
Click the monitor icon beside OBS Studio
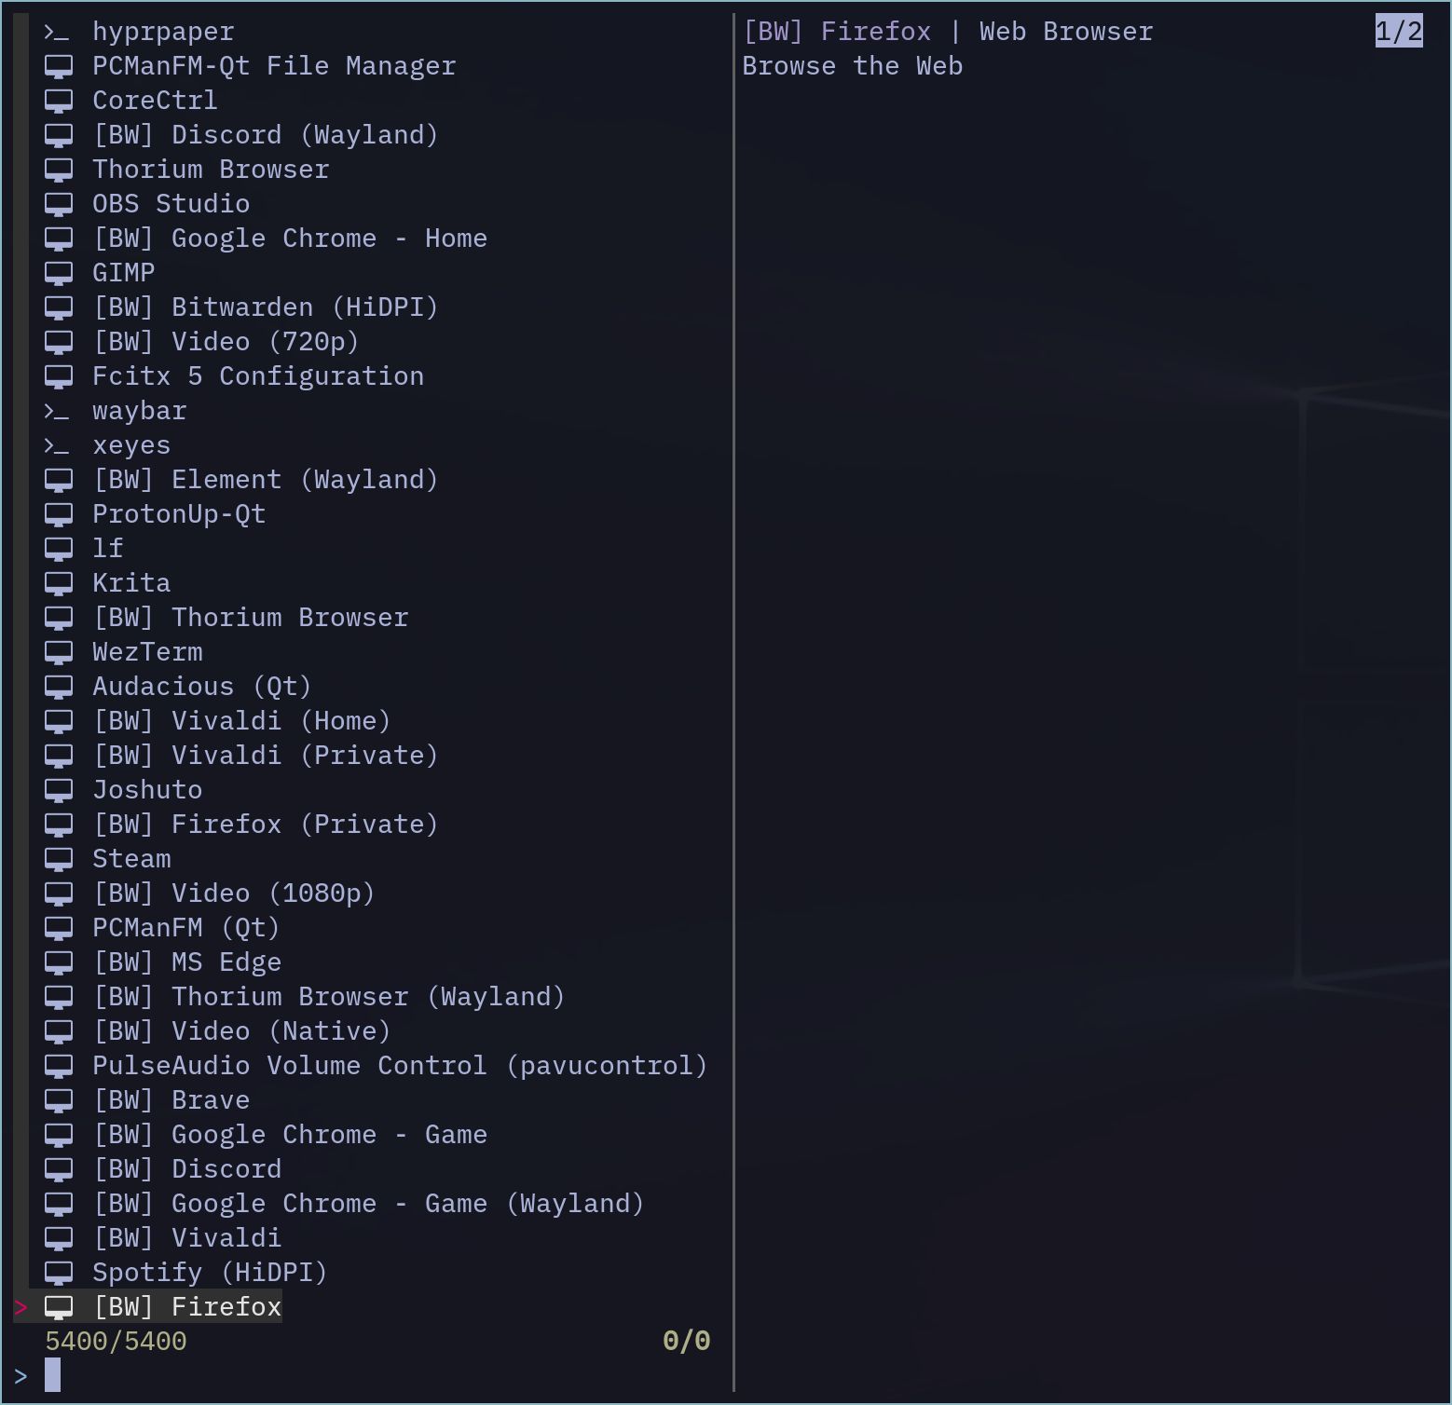click(59, 205)
